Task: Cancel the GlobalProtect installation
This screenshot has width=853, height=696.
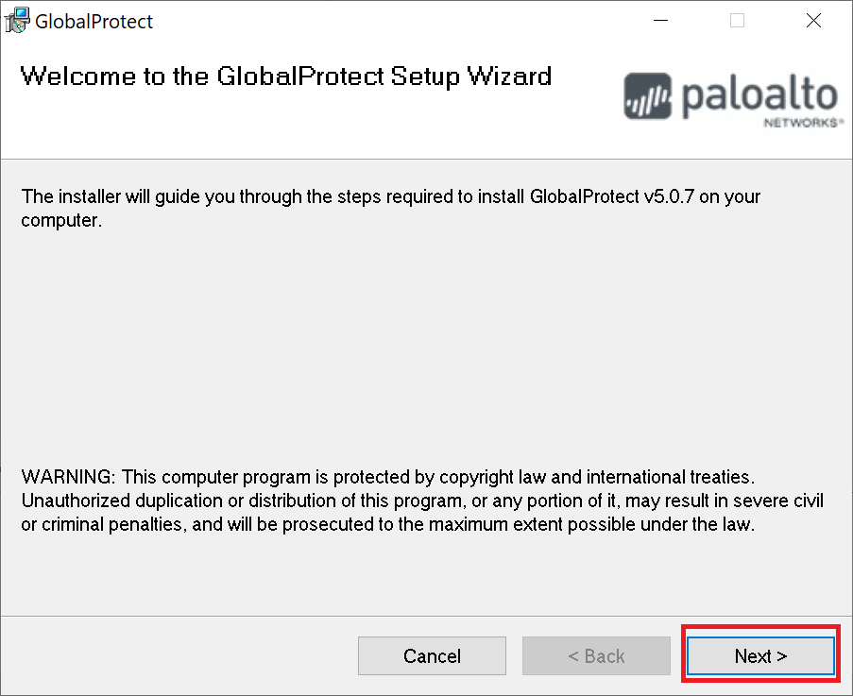Action: click(x=432, y=655)
